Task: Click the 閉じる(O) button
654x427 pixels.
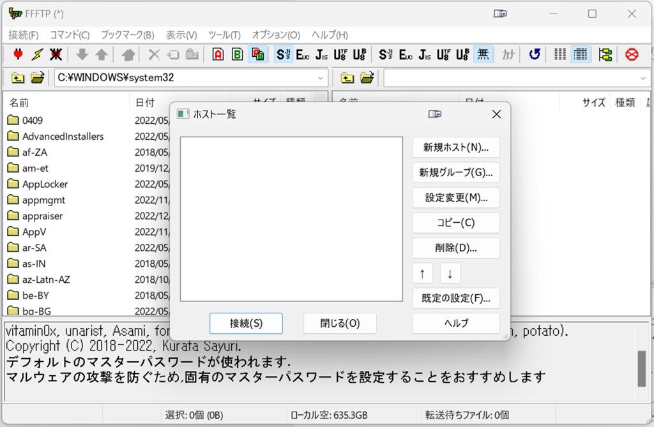Action: click(x=340, y=323)
